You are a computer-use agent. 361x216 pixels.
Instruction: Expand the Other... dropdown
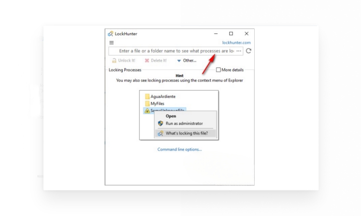coord(187,60)
